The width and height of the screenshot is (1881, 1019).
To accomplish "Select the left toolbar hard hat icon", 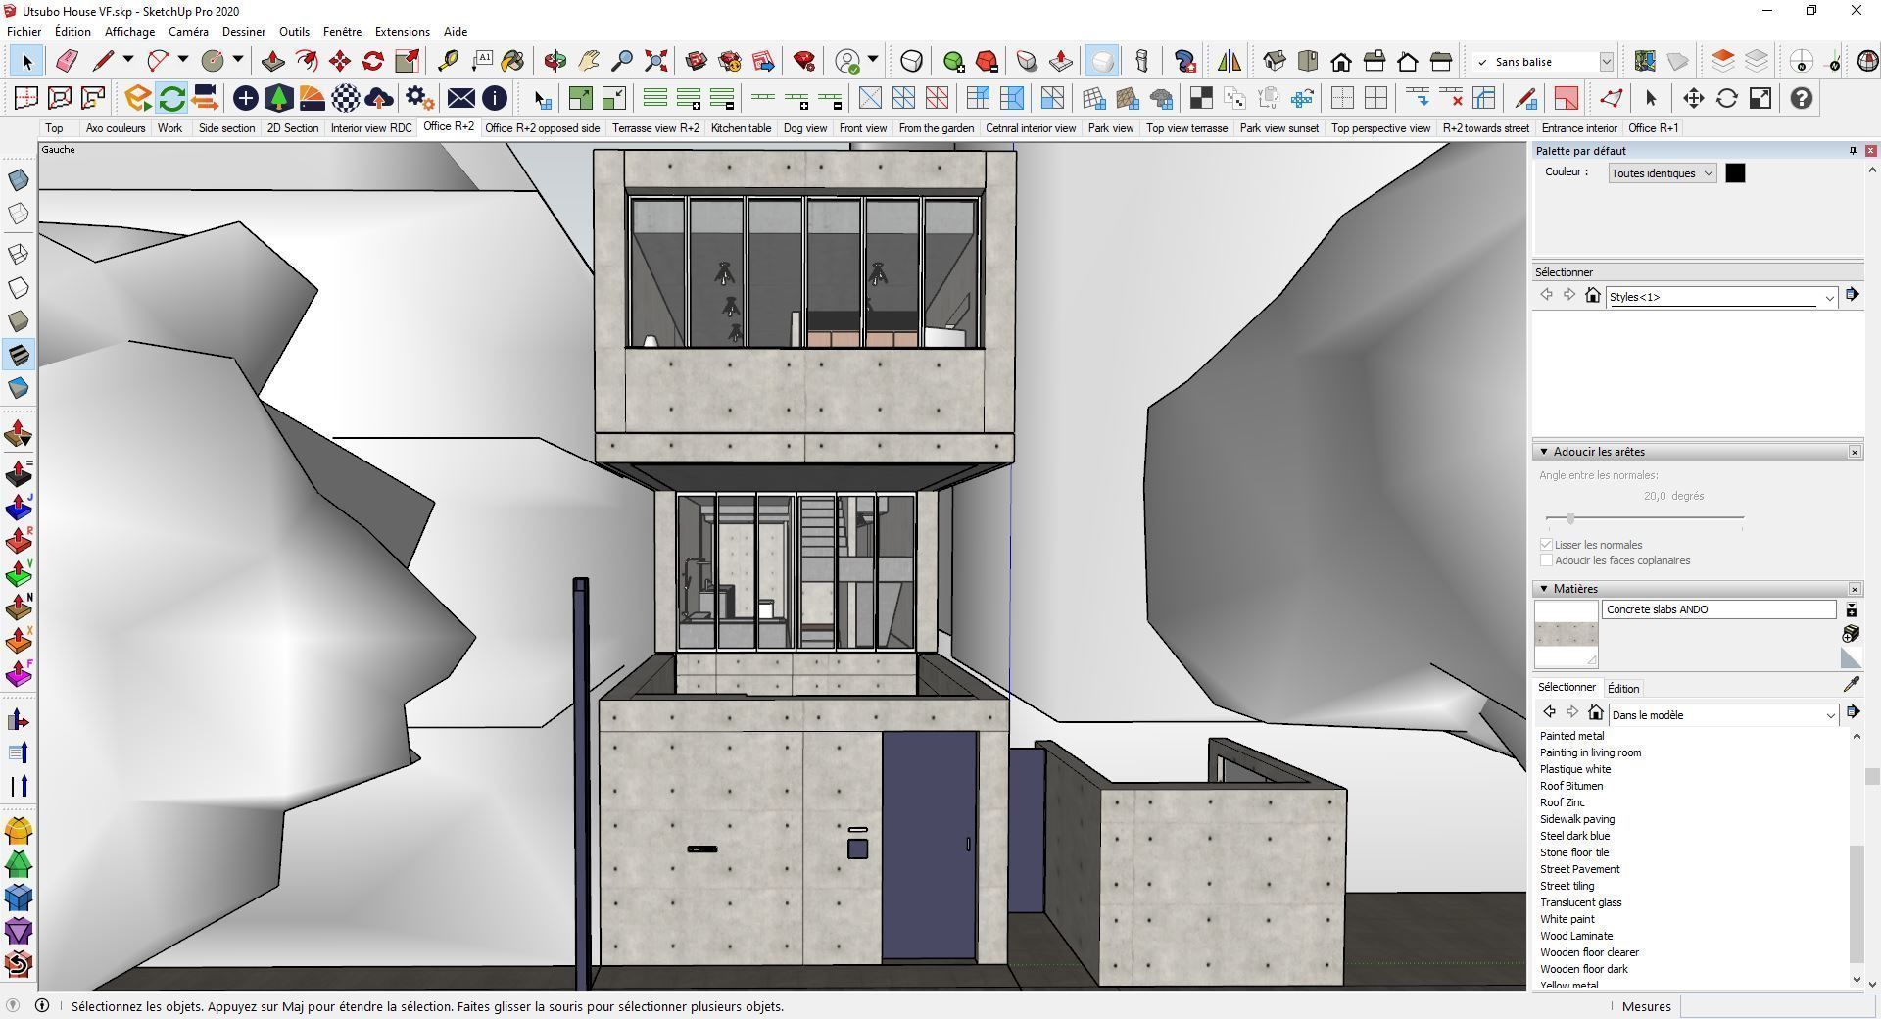I will (x=19, y=831).
